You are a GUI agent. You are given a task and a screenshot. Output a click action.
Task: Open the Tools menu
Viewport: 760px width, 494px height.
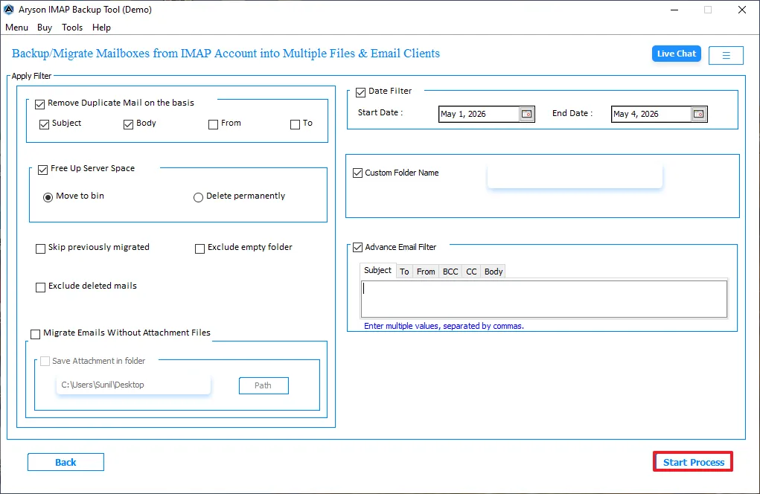pos(72,28)
